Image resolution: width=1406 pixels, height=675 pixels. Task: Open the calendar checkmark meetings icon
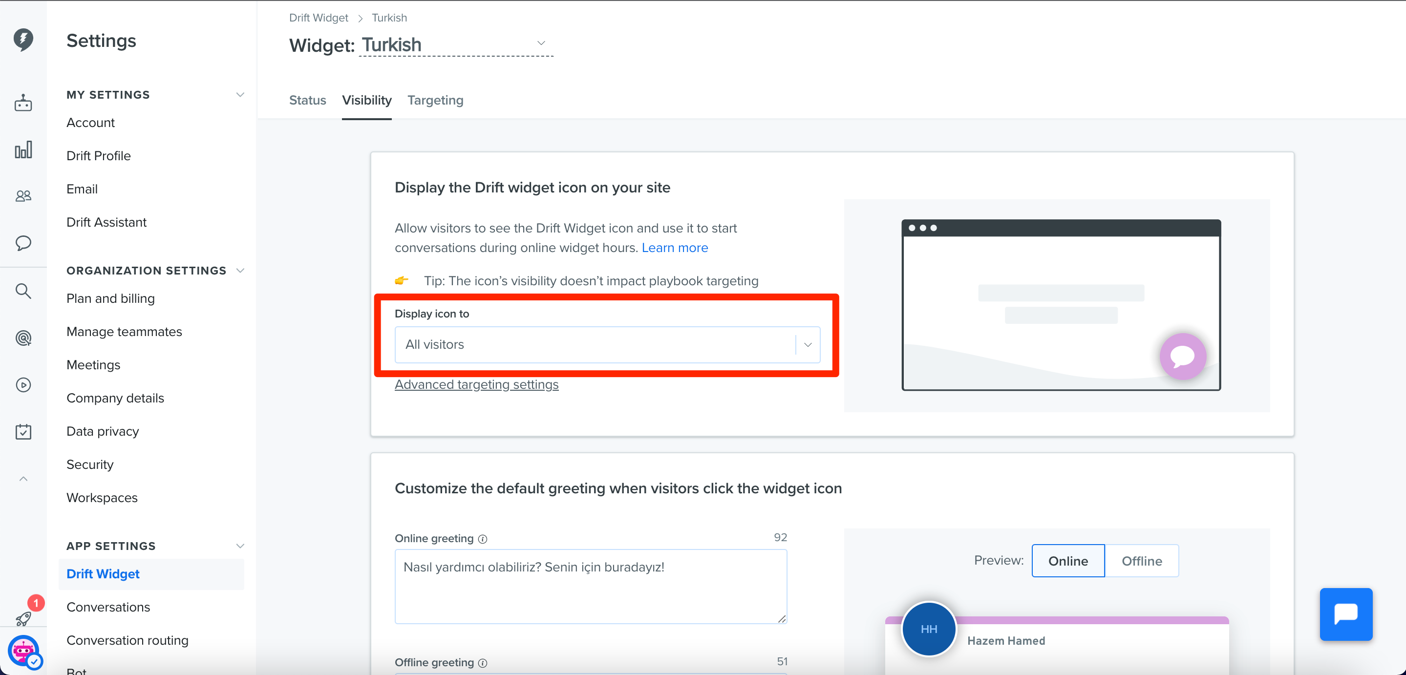pyautogui.click(x=23, y=432)
